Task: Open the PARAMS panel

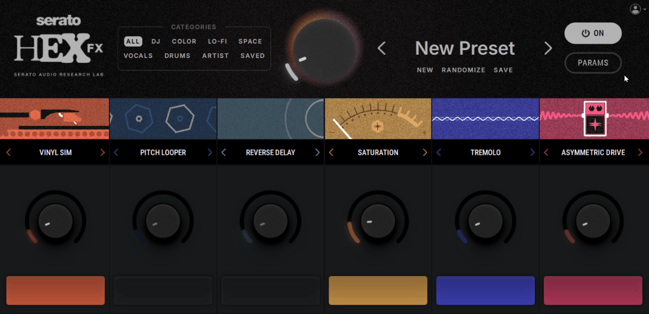Action: [593, 63]
